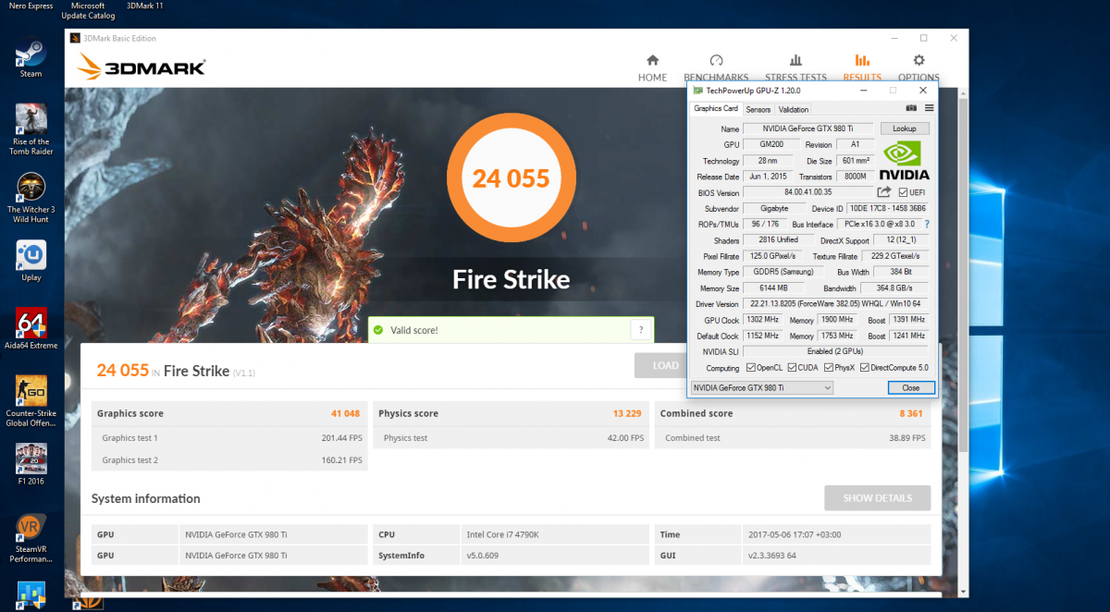Open the F1 2016 desktop shortcut

[x=31, y=464]
